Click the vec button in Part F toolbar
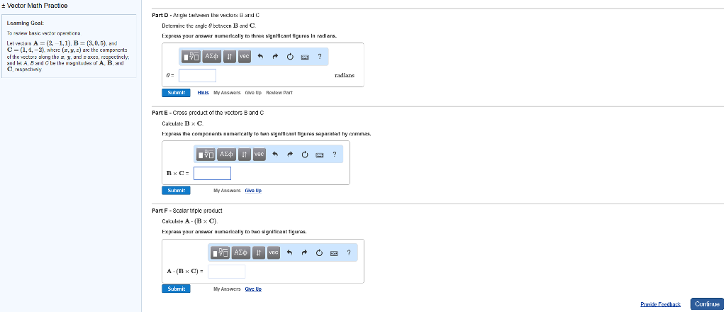Screen dimensions: 726x312 tap(274, 252)
